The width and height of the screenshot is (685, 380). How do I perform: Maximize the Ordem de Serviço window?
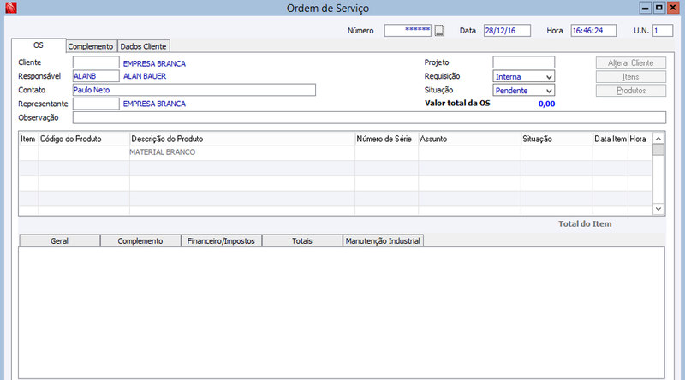coord(659,8)
